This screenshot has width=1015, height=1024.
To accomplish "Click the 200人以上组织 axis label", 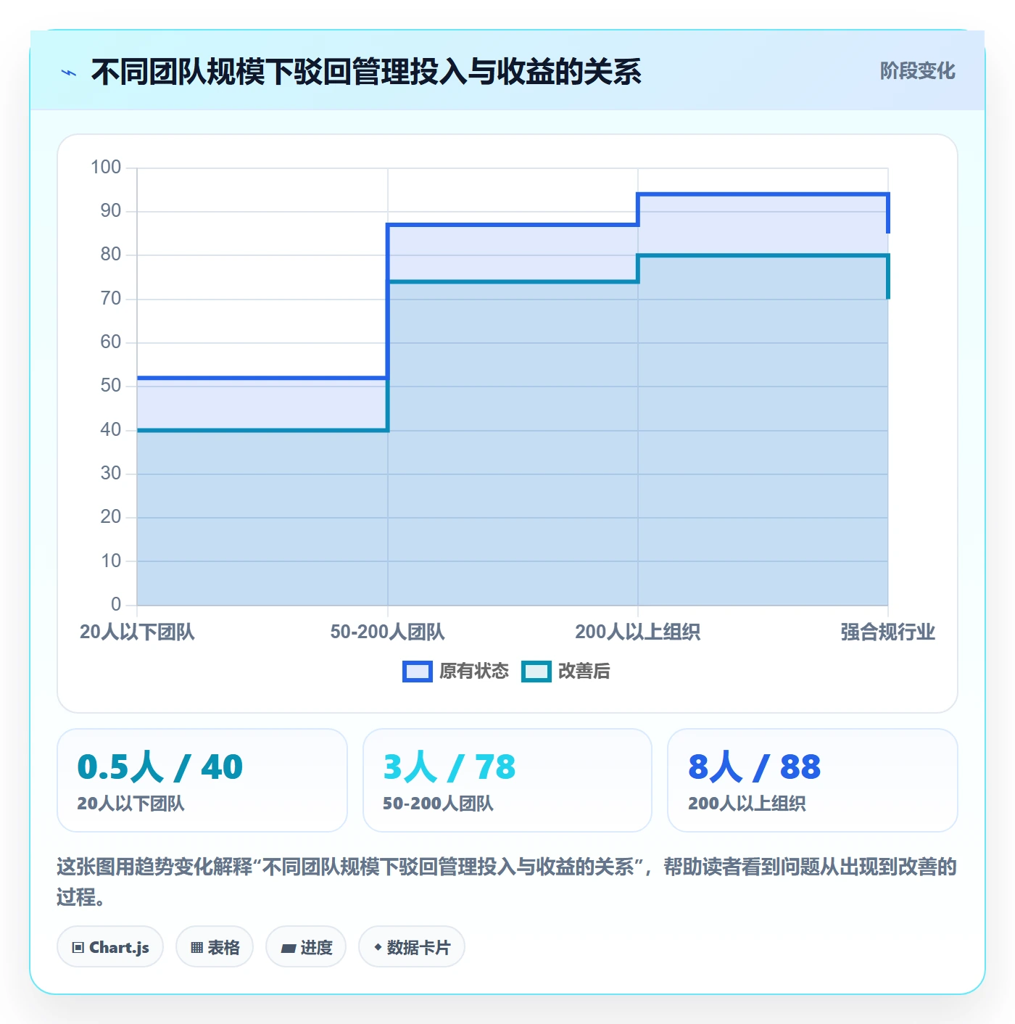I will click(x=638, y=632).
